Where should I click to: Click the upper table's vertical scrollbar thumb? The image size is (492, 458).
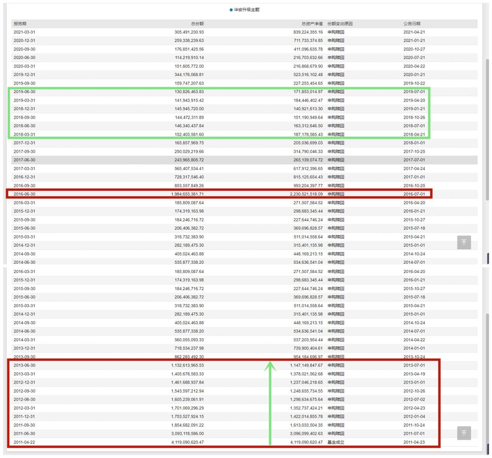(487, 130)
